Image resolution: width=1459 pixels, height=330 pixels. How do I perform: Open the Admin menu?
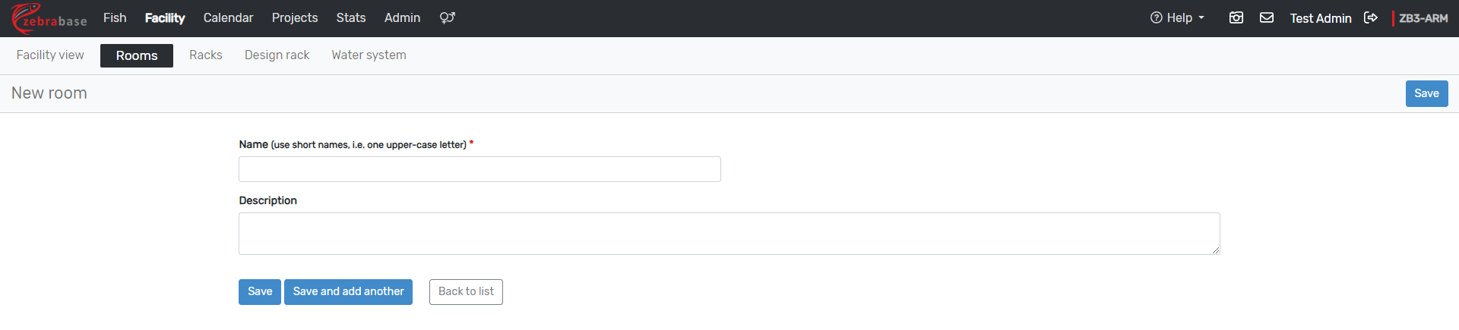[x=402, y=17]
